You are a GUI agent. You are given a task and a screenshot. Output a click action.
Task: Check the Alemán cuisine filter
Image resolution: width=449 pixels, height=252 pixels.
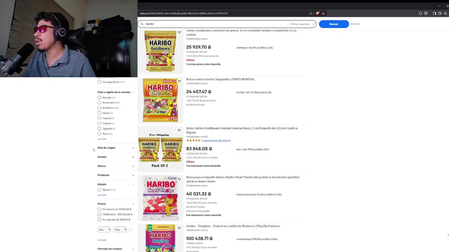click(x=99, y=98)
